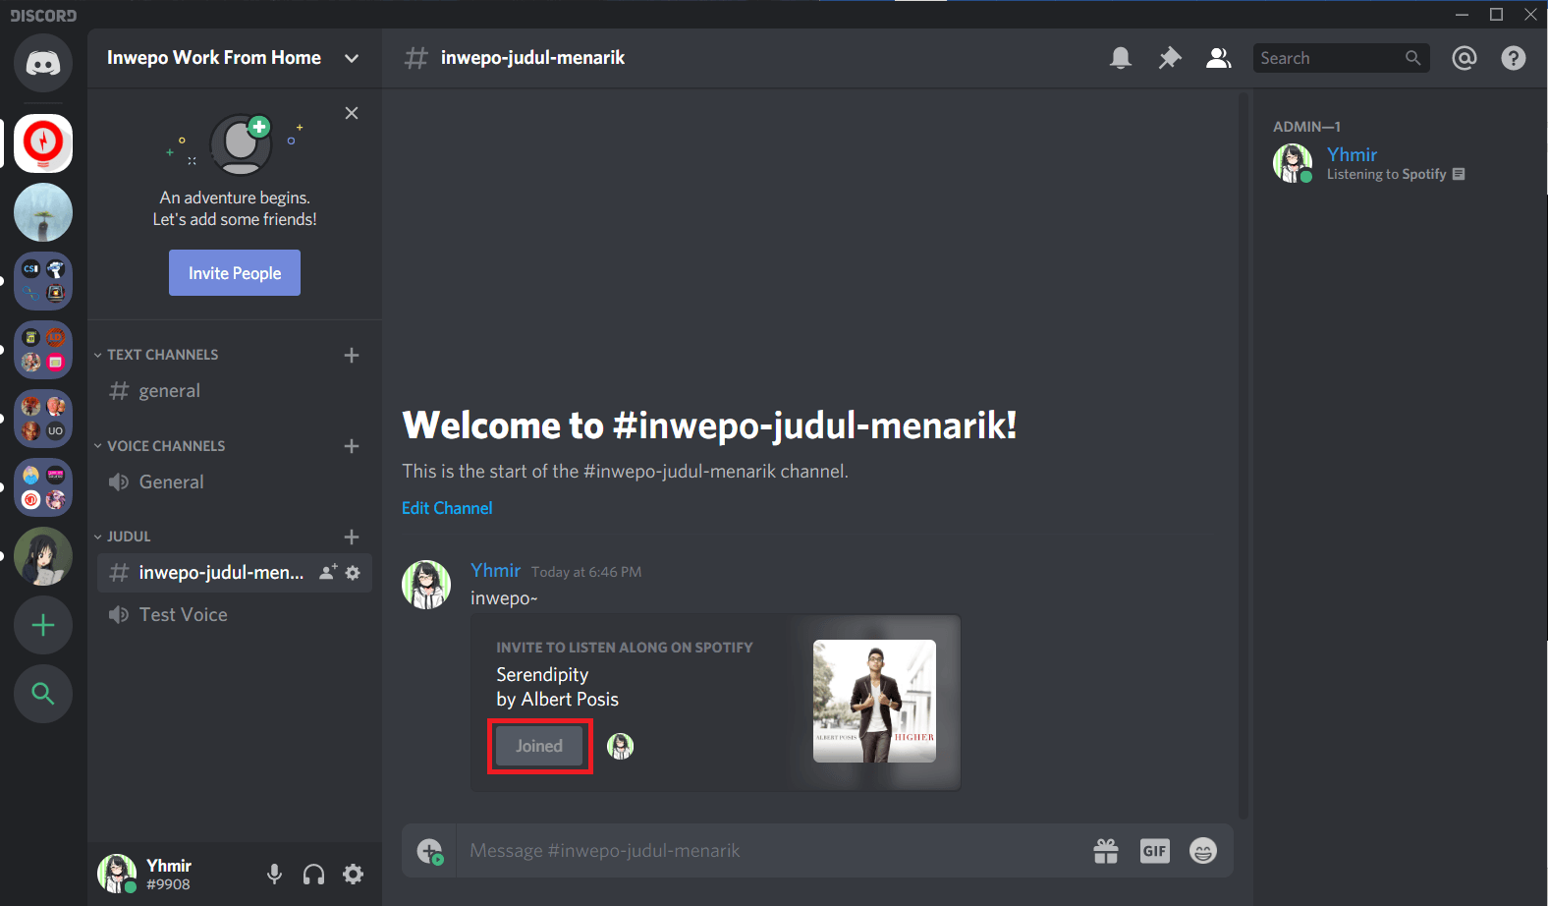The width and height of the screenshot is (1548, 906).
Task: Toggle the member list
Action: pos(1219,58)
